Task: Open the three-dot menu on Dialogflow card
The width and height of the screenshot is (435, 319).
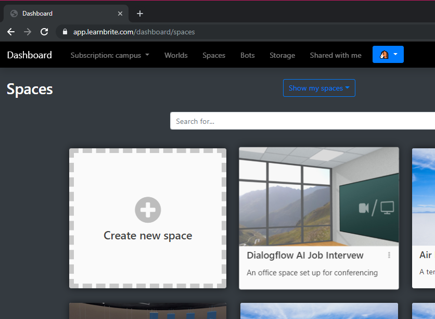Action: point(389,255)
